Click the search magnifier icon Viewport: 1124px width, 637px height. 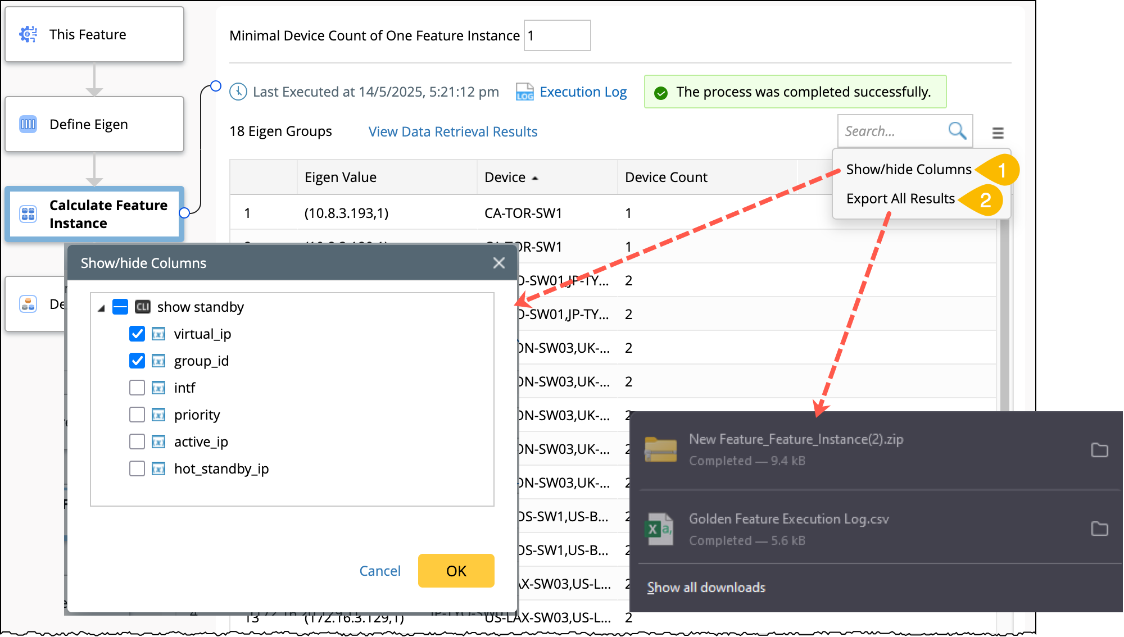click(957, 131)
